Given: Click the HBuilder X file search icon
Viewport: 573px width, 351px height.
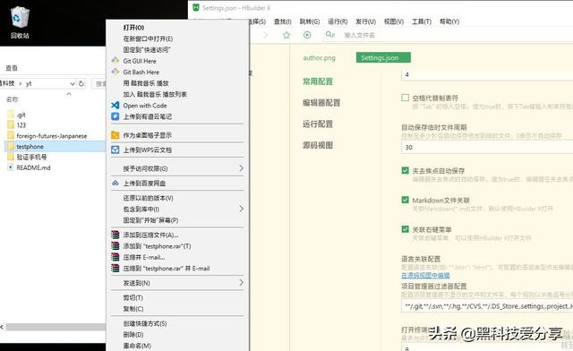Looking at the screenshot, I should tap(330, 34).
